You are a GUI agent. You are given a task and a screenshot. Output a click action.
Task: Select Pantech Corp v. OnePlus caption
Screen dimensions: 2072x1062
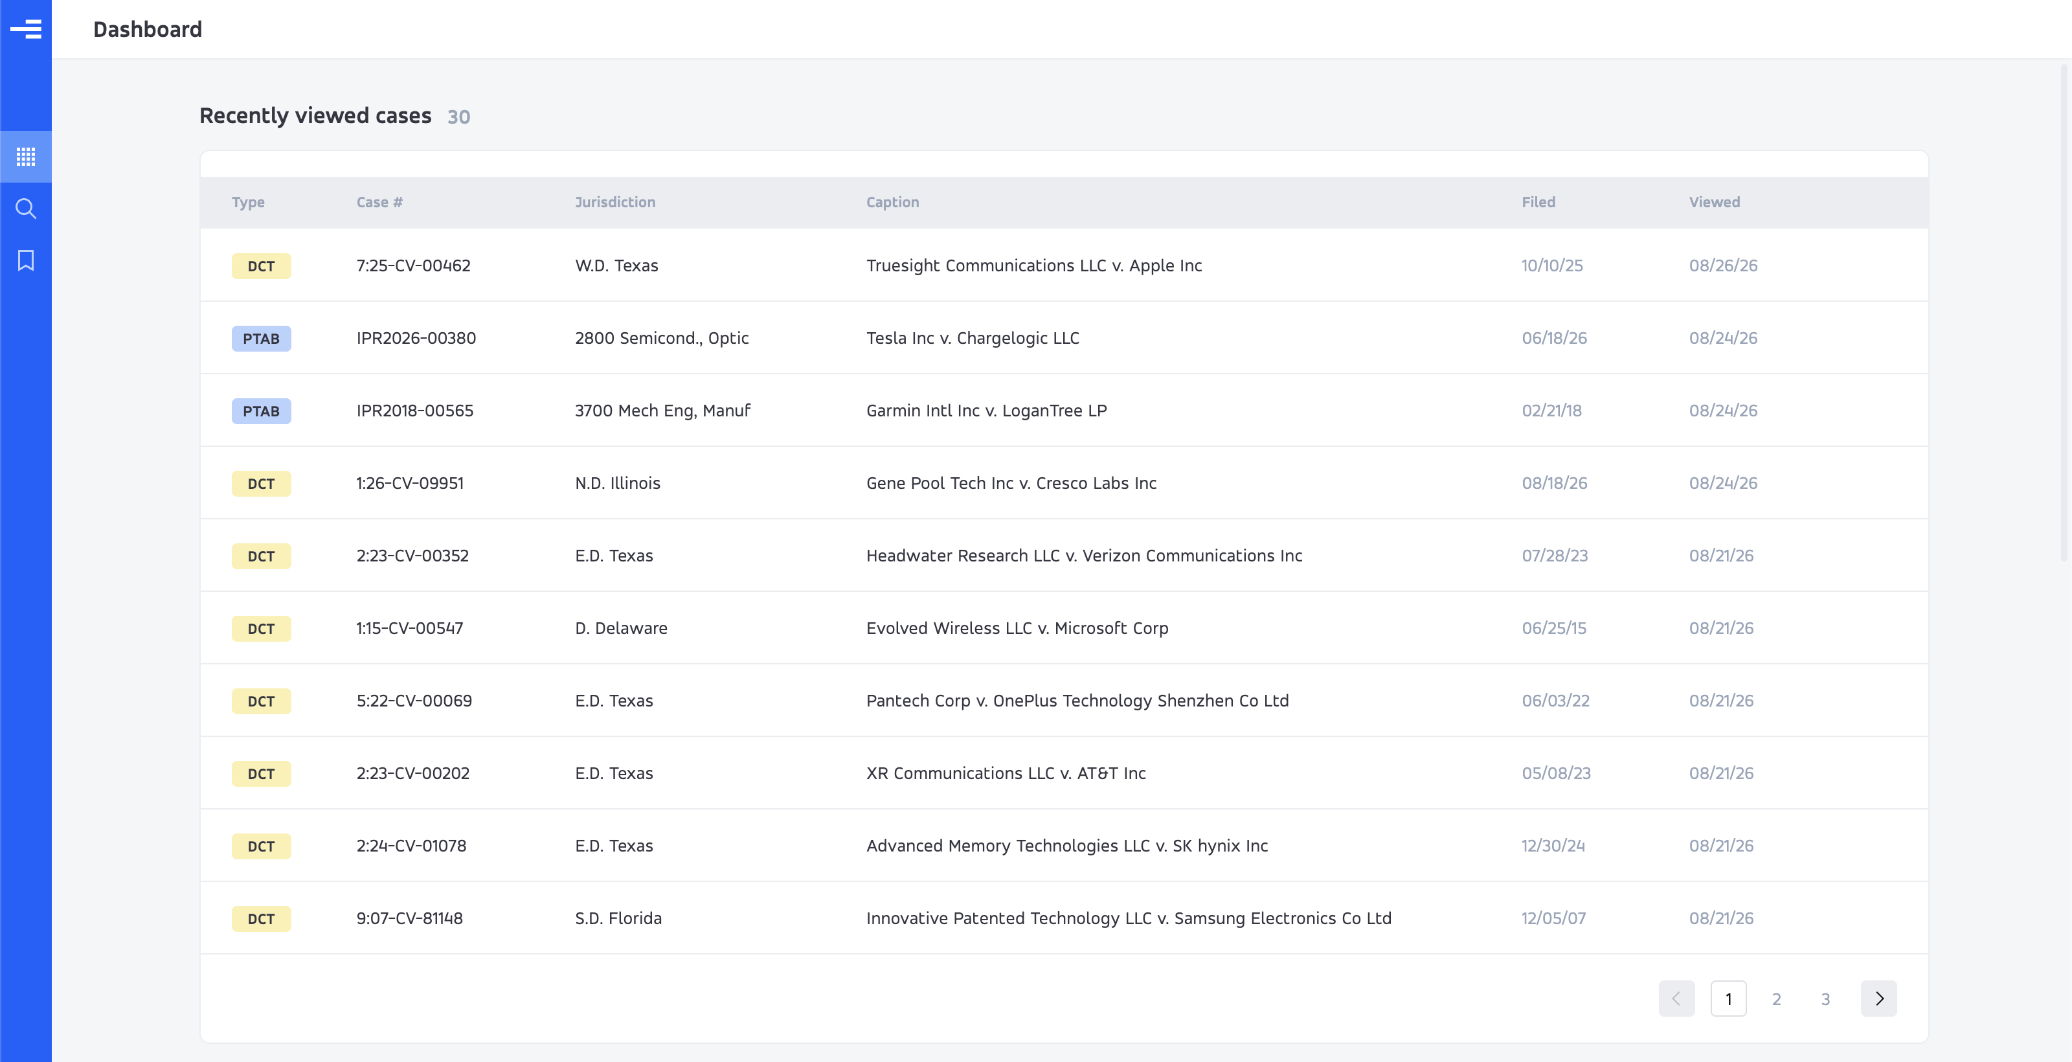1078,700
